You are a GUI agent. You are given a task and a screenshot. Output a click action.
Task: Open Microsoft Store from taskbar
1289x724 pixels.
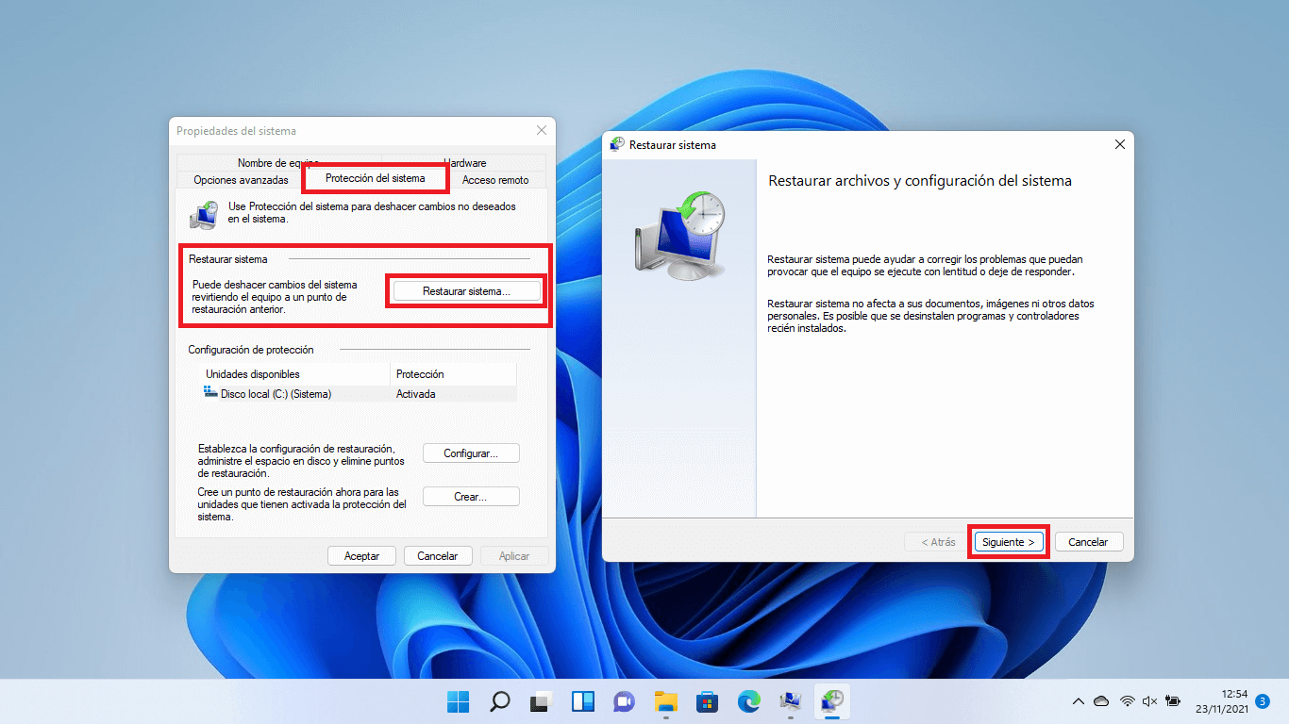[708, 701]
